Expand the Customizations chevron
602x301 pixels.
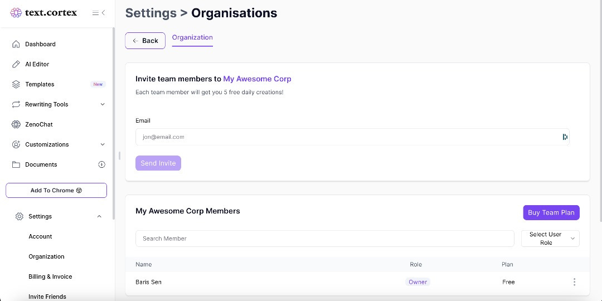[x=103, y=144]
